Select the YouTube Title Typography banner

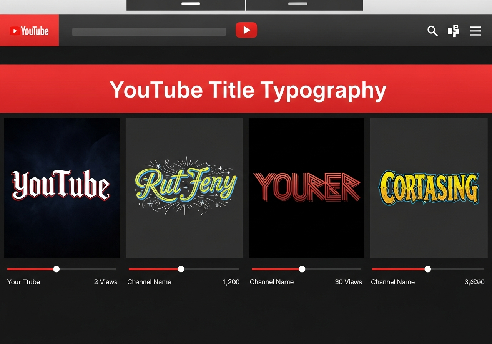point(246,89)
